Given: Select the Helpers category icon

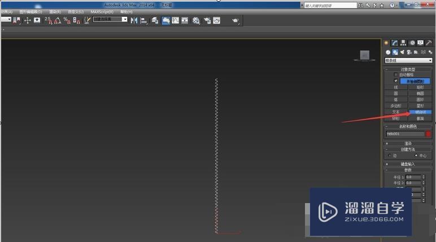Looking at the screenshot, I should 416,52.
